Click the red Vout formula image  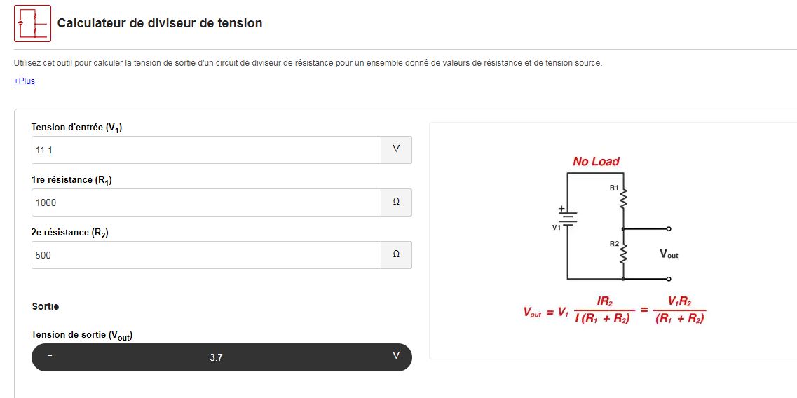pos(615,310)
